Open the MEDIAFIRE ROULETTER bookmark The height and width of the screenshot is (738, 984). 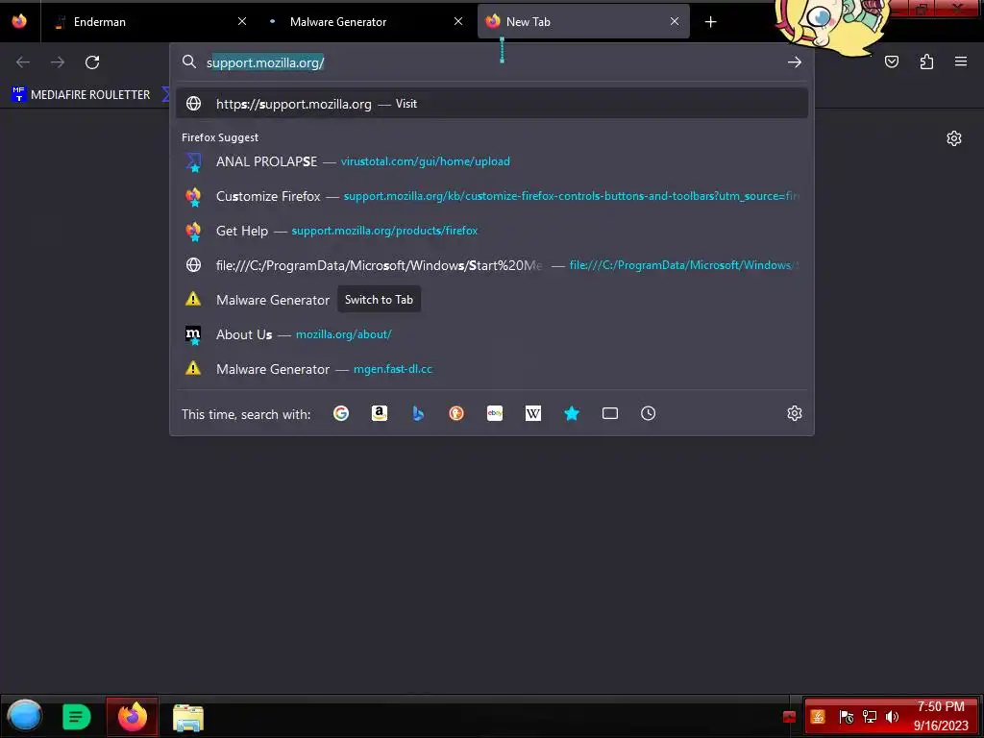pyautogui.click(x=81, y=95)
